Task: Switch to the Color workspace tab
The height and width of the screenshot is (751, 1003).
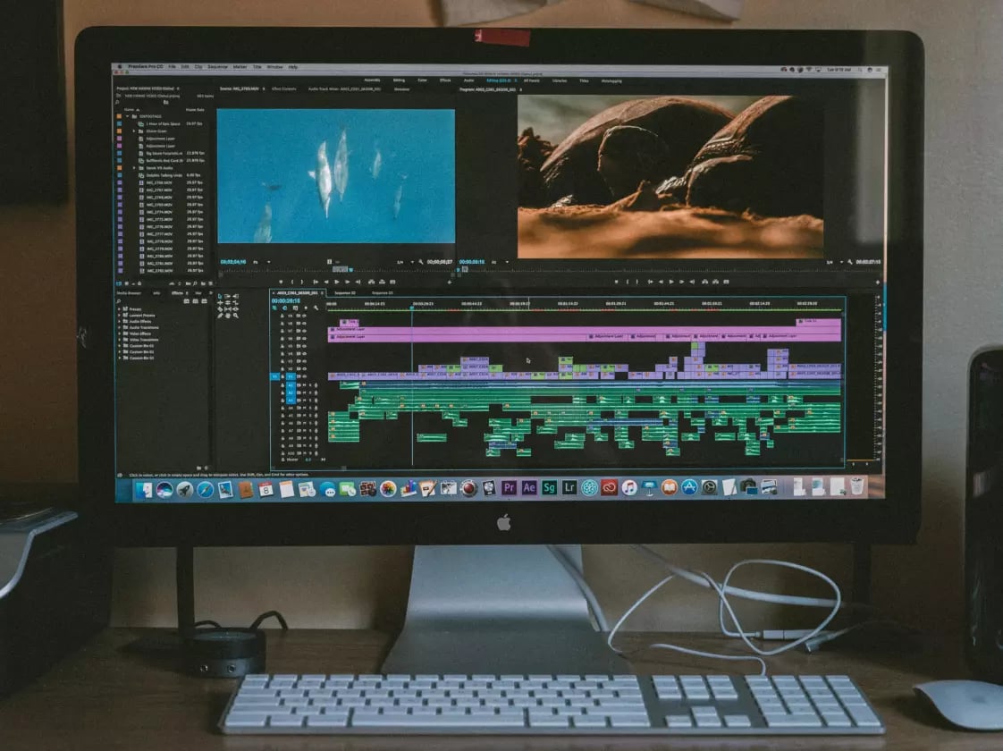Action: tap(422, 80)
